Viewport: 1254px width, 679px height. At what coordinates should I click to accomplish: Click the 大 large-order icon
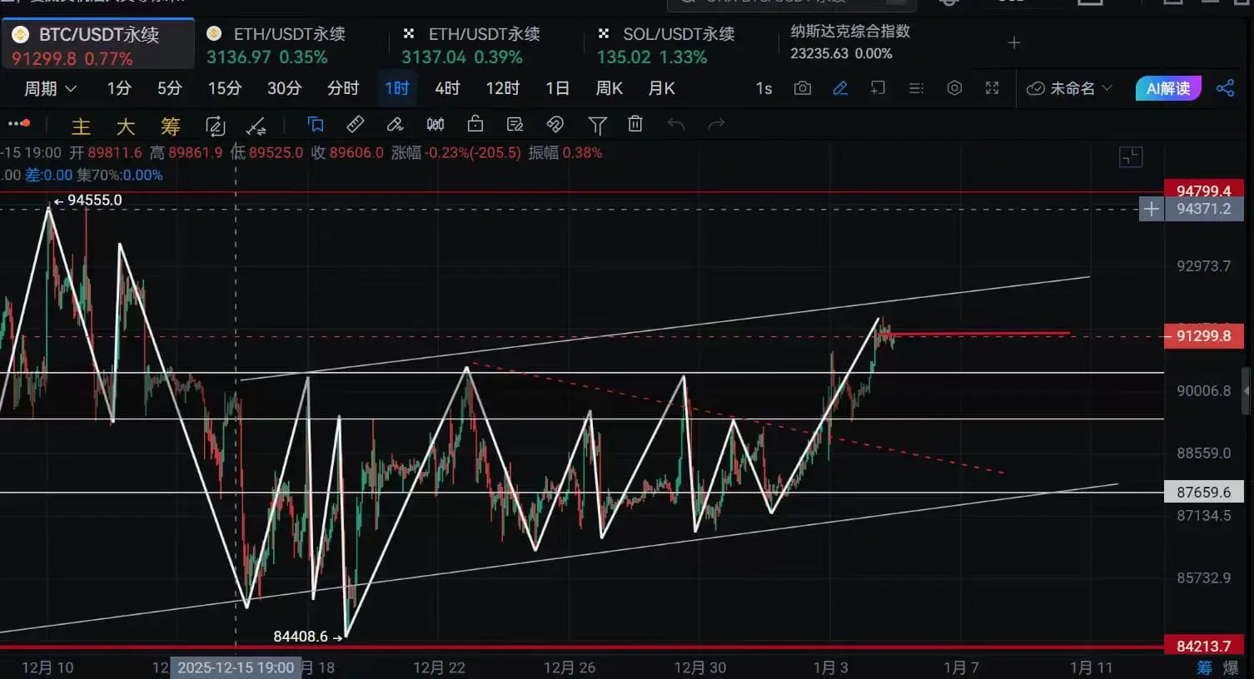click(126, 126)
